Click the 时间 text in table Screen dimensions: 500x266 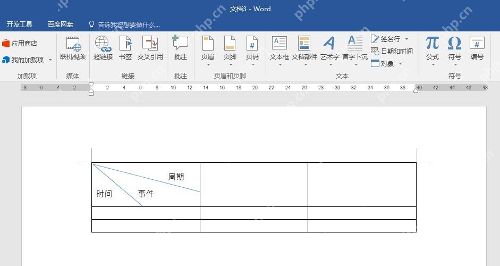pyautogui.click(x=104, y=194)
